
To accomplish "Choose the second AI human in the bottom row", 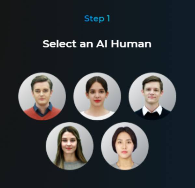I will tap(125, 146).
